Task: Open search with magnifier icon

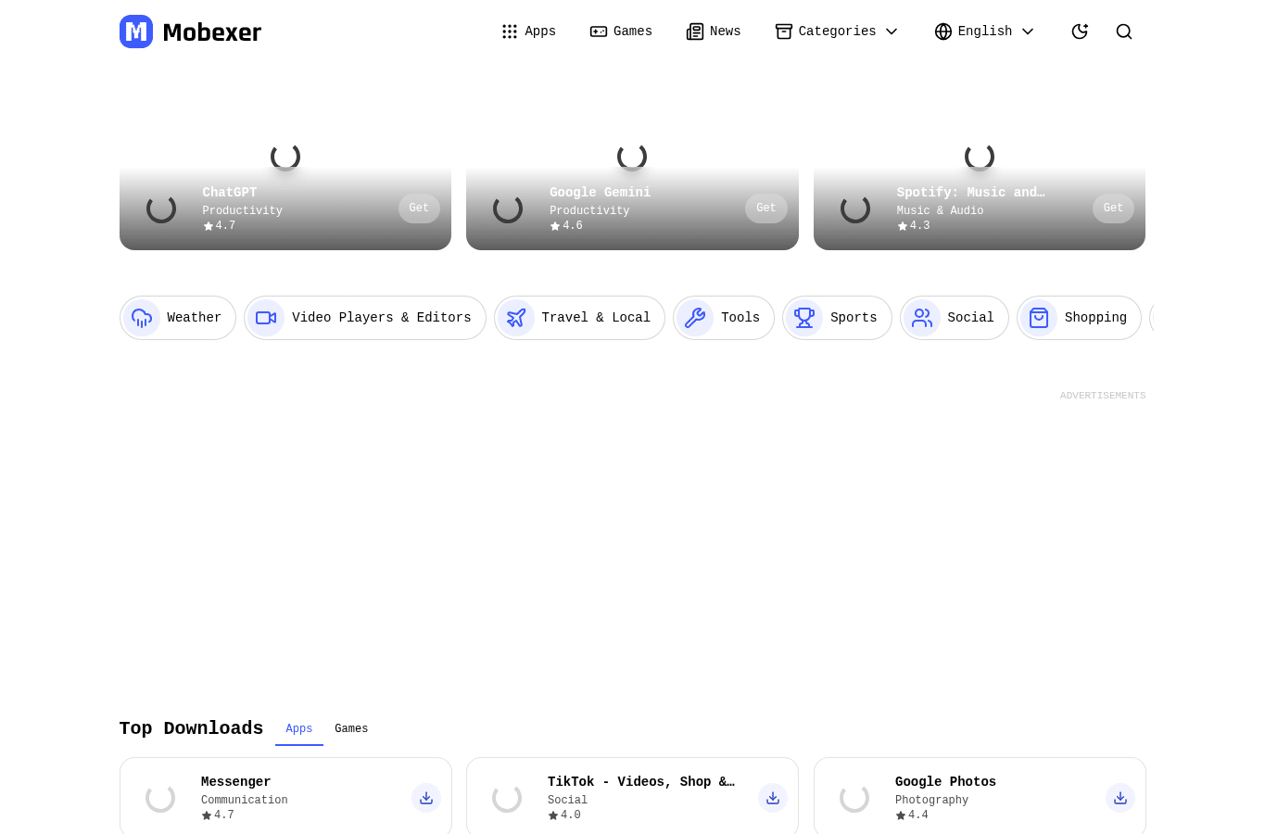Action: (x=1124, y=32)
